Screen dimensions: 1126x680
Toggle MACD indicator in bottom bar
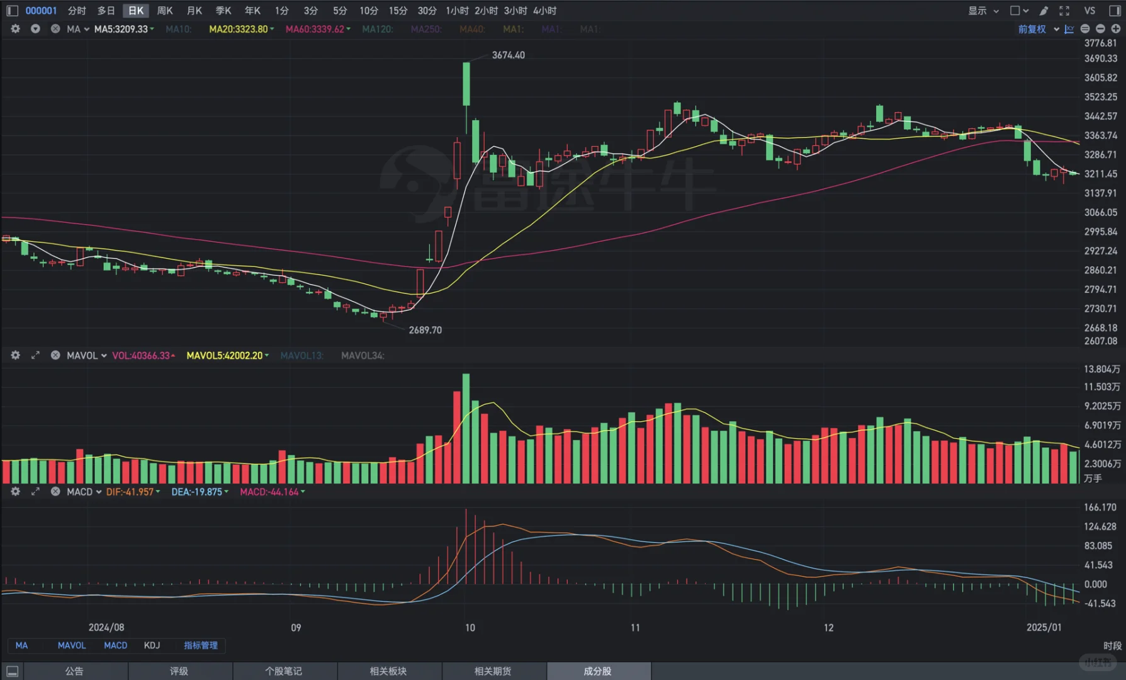pyautogui.click(x=115, y=645)
